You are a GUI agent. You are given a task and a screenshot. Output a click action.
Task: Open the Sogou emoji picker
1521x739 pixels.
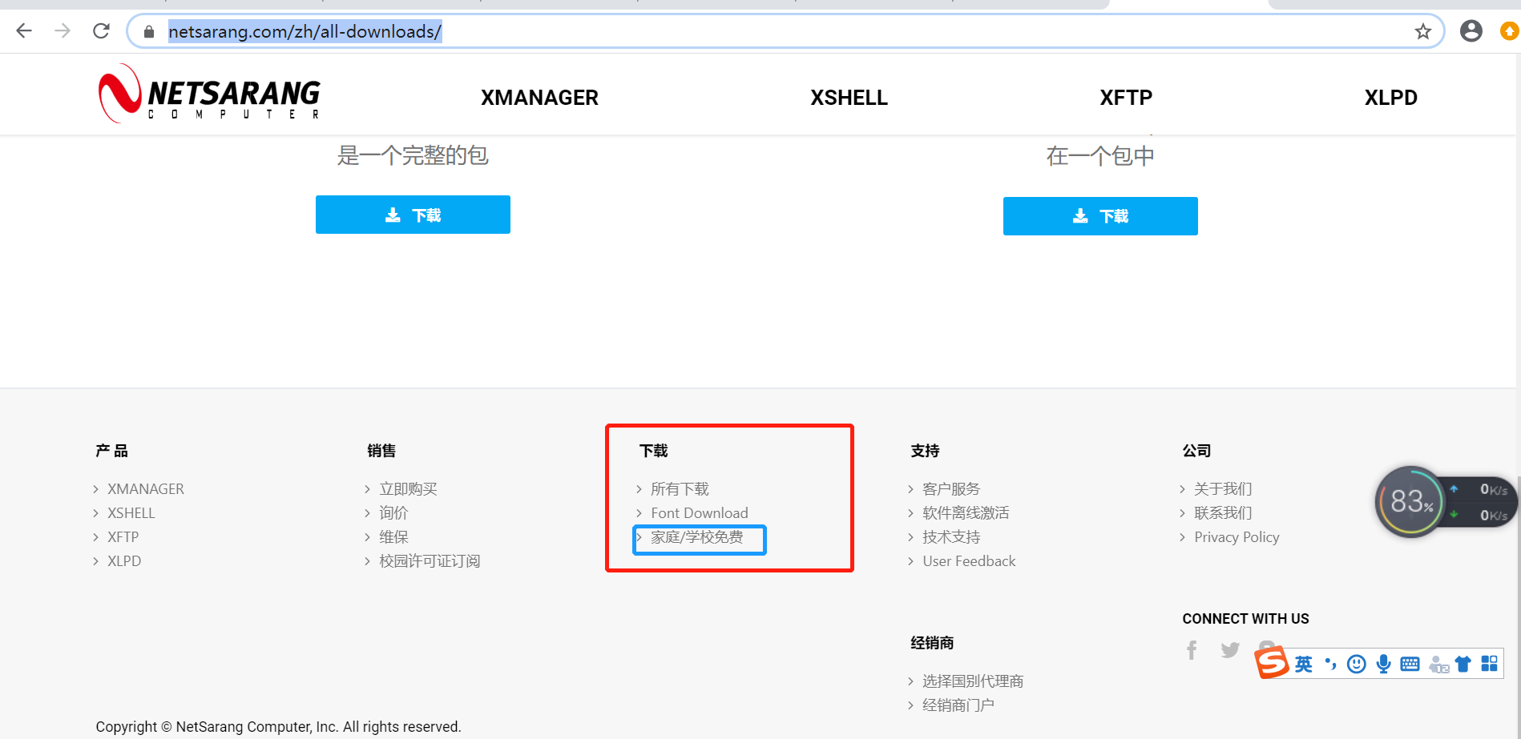(1356, 664)
